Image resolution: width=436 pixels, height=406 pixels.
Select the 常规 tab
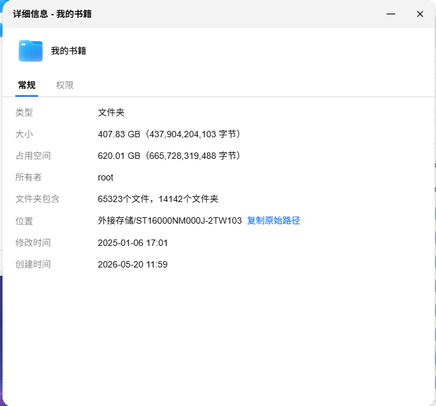tap(27, 85)
